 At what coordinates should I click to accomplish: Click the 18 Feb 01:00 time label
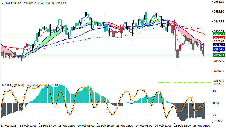click(28, 126)
